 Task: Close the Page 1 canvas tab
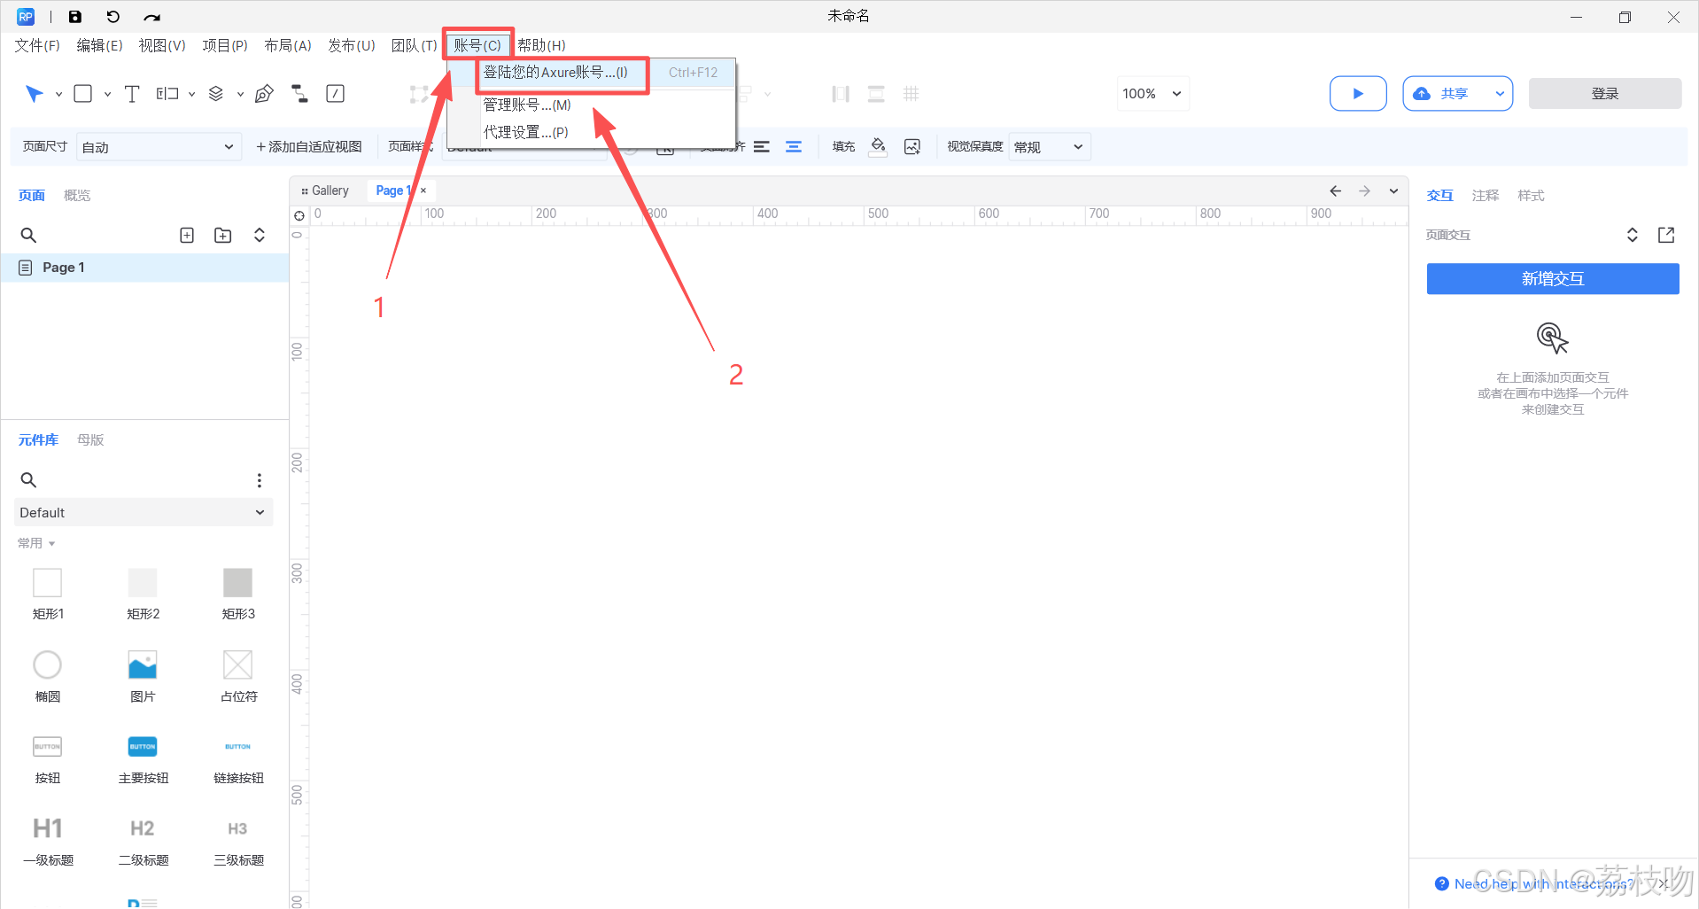tap(423, 190)
